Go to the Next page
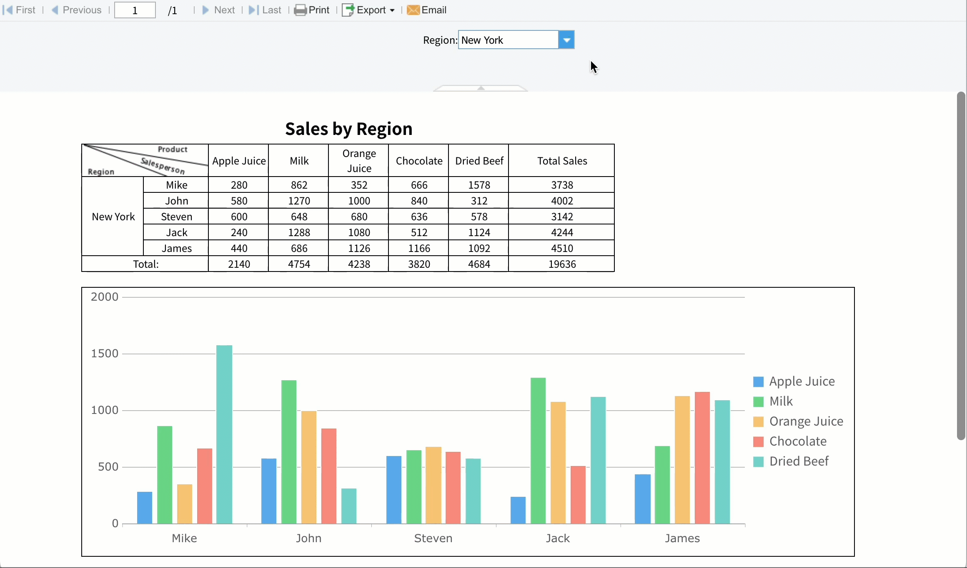 tap(218, 10)
